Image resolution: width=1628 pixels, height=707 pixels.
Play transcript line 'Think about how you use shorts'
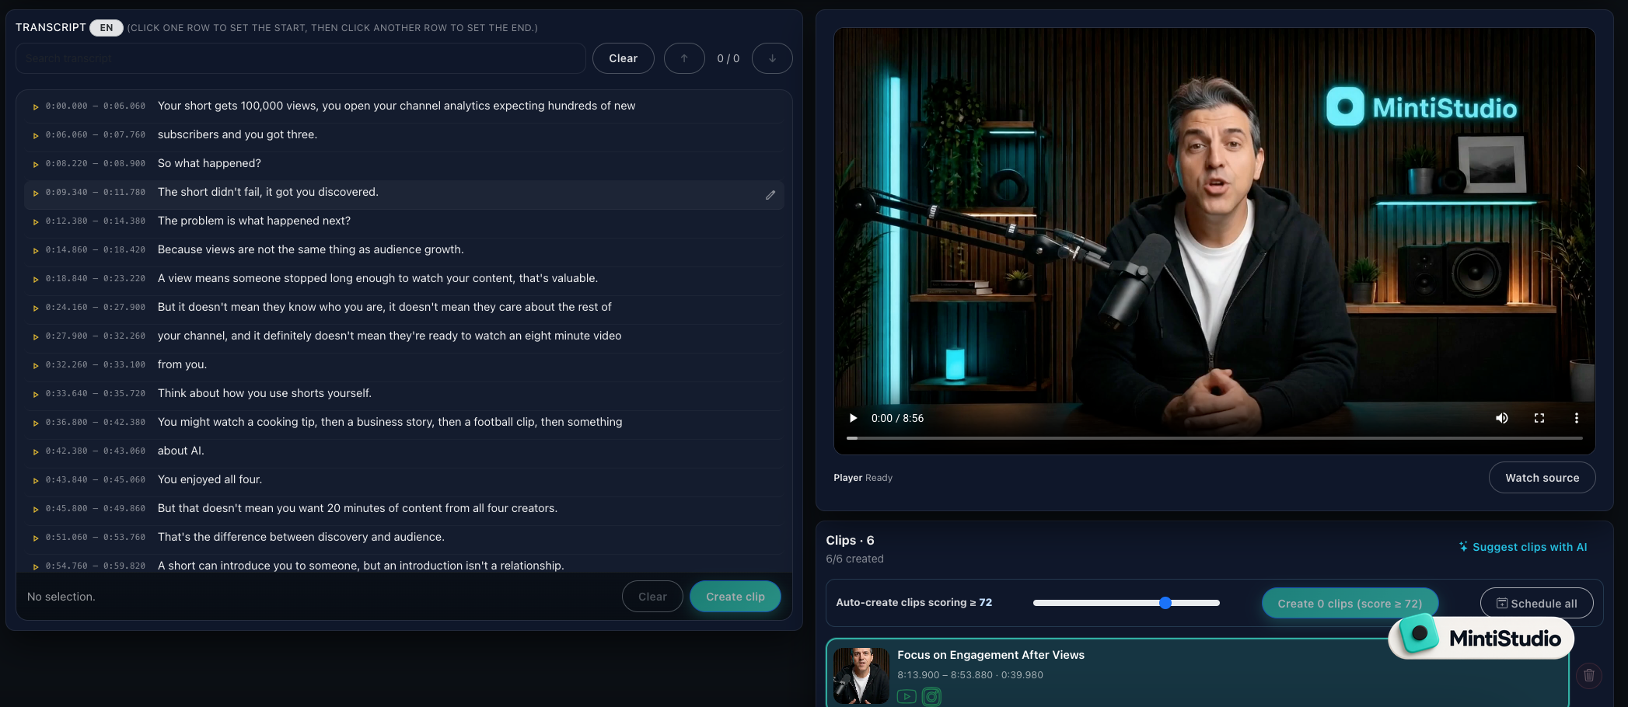pos(36,394)
